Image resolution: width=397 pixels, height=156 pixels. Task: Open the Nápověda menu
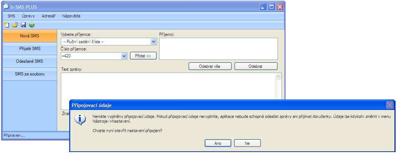[71, 16]
